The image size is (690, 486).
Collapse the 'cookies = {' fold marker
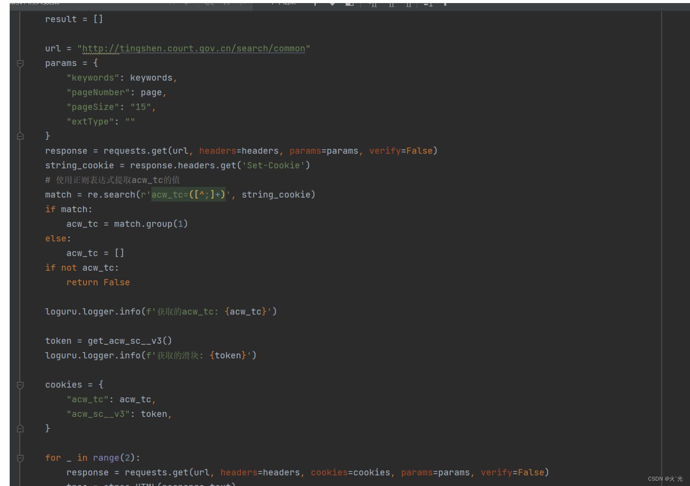[x=20, y=385]
